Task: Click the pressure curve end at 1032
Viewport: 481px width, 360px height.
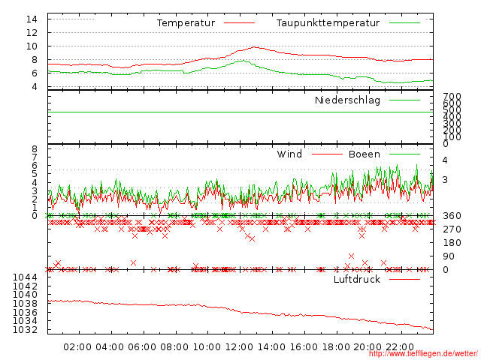Action: coord(432,329)
